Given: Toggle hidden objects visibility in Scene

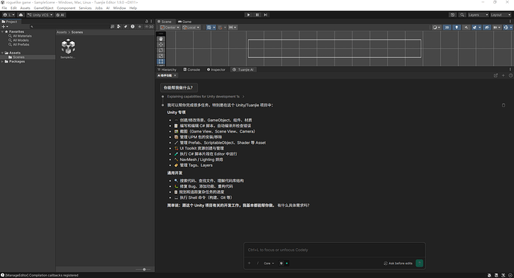Looking at the screenshot, I should click(487, 28).
